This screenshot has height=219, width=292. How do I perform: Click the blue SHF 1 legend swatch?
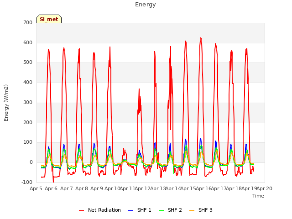(131, 211)
